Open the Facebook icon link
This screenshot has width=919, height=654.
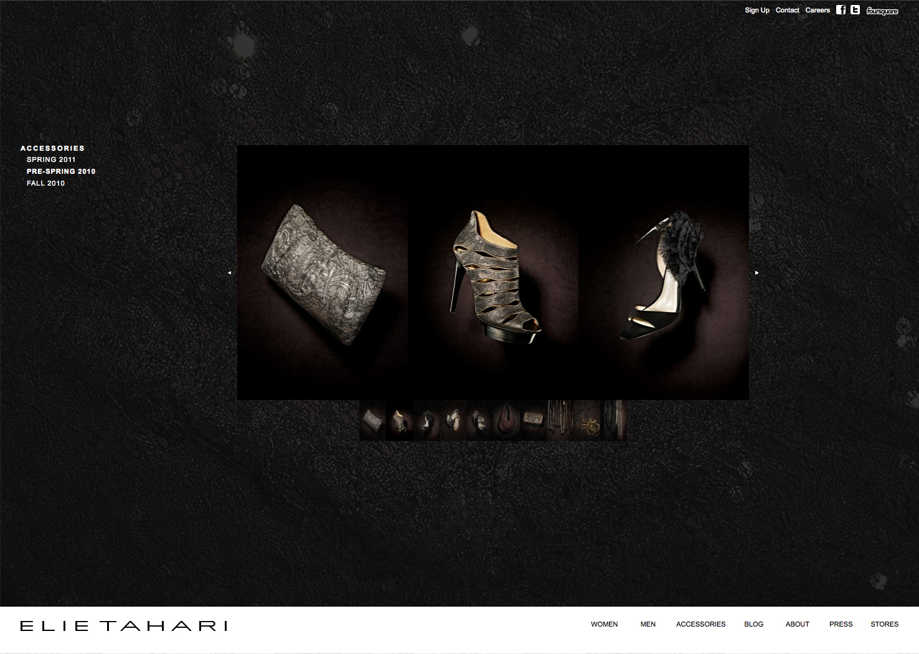point(841,9)
